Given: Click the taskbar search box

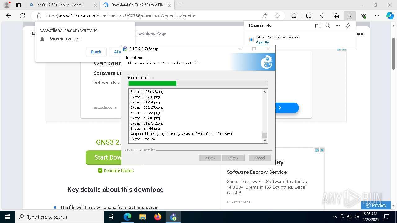Looking at the screenshot, I should coord(59,217).
